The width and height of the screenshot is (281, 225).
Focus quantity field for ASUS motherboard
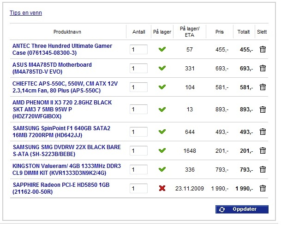pos(138,68)
